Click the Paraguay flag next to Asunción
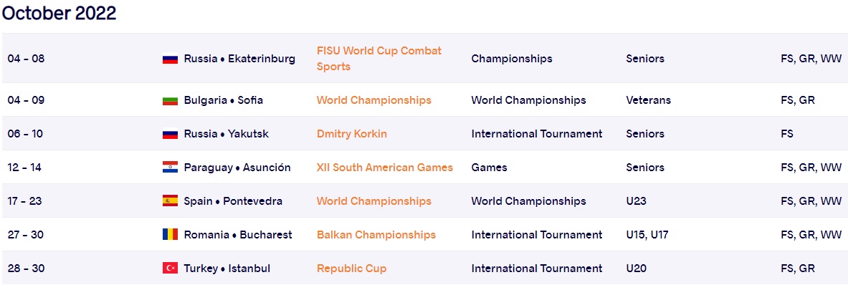Image resolution: width=848 pixels, height=285 pixels. pyautogui.click(x=171, y=168)
